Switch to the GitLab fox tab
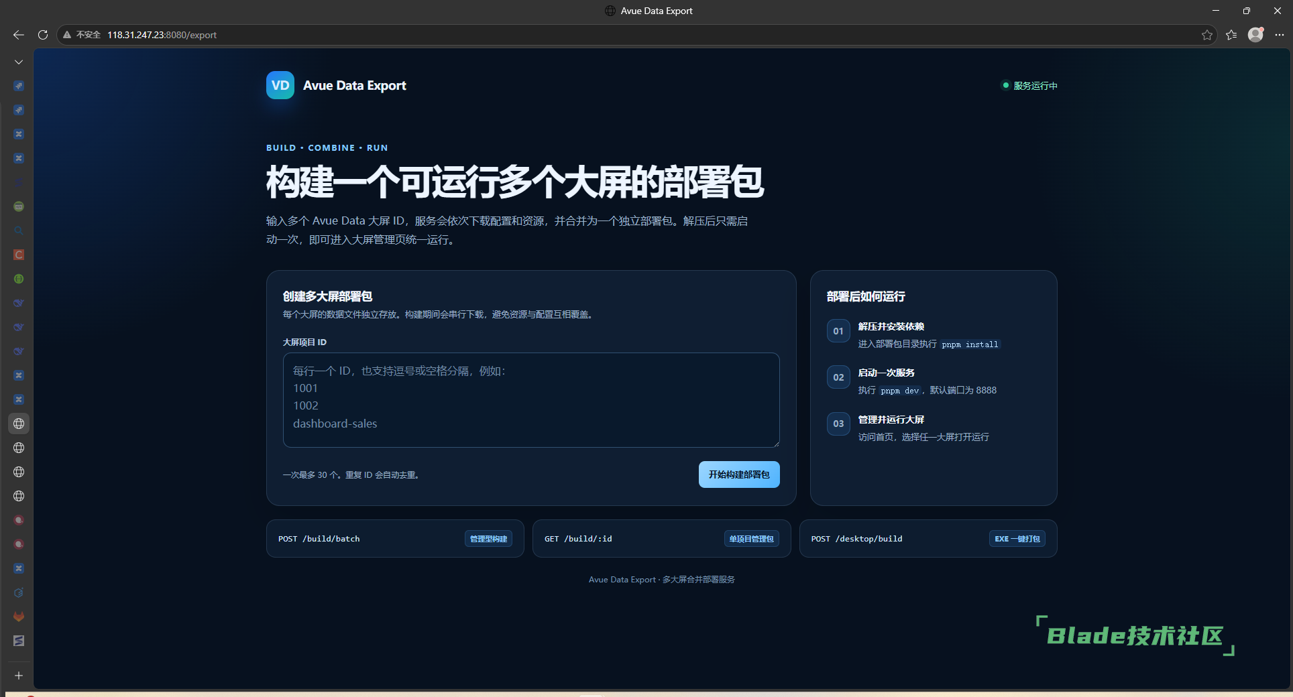This screenshot has width=1293, height=697. coord(19,617)
